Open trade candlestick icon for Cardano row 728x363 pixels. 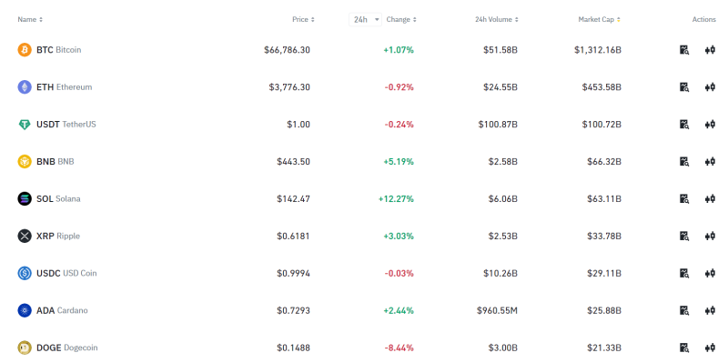(710, 310)
